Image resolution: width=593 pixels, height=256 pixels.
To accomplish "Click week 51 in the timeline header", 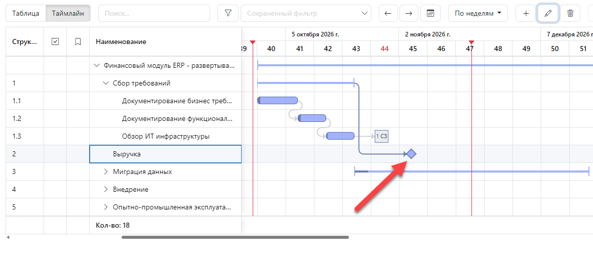I will (583, 49).
